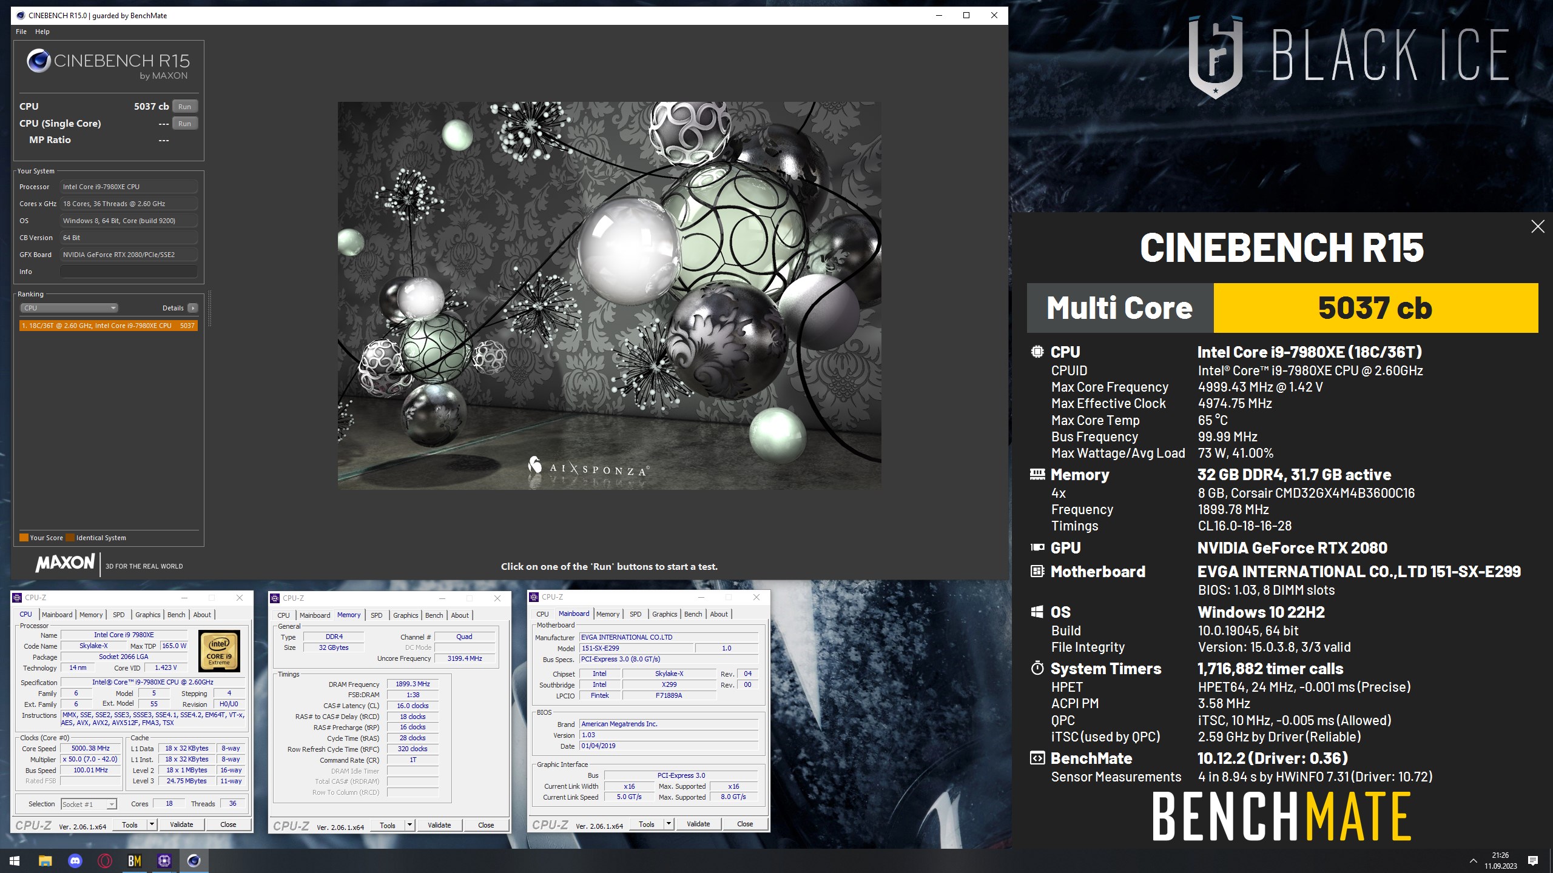Click CPU icon beside BenchMate CPU heading
Viewport: 1553px width, 873px height.
click(1037, 352)
